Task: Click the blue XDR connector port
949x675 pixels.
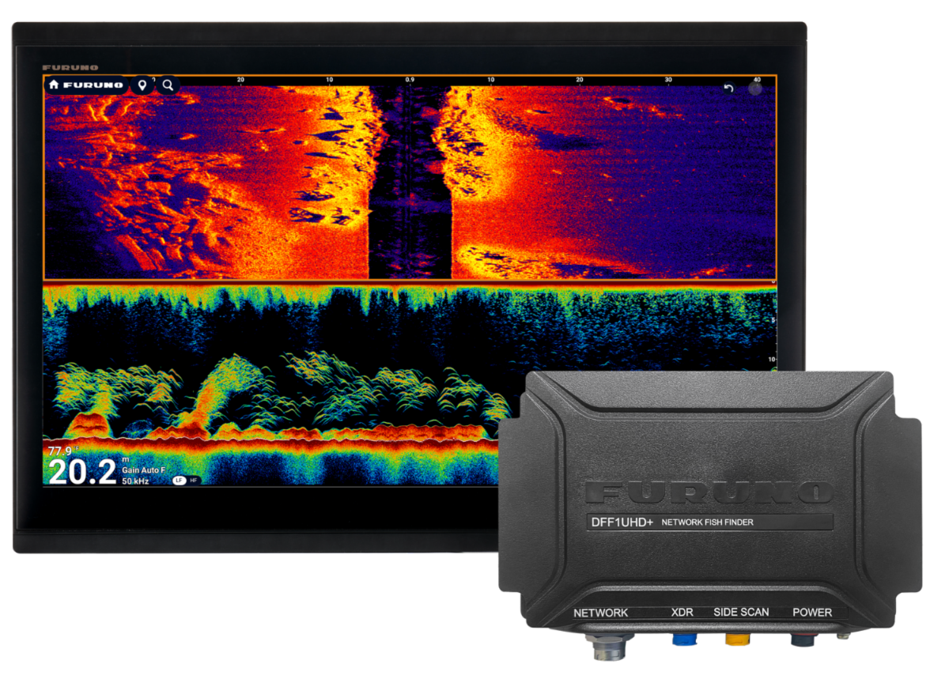Action: [x=684, y=638]
